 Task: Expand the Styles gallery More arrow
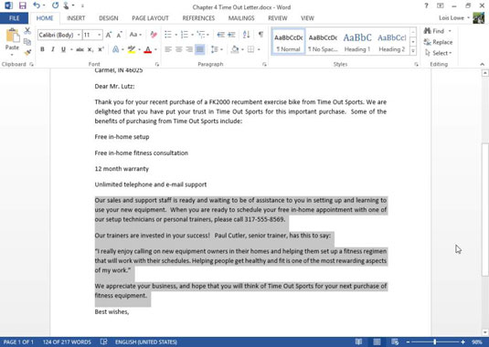click(x=413, y=51)
